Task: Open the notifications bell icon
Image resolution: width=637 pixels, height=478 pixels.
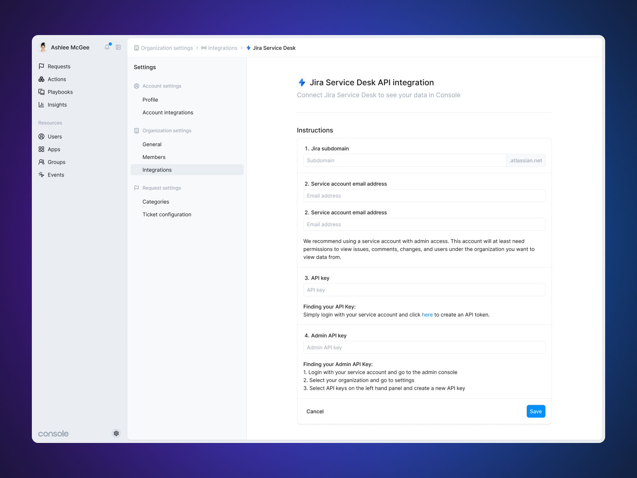Action: click(x=107, y=47)
